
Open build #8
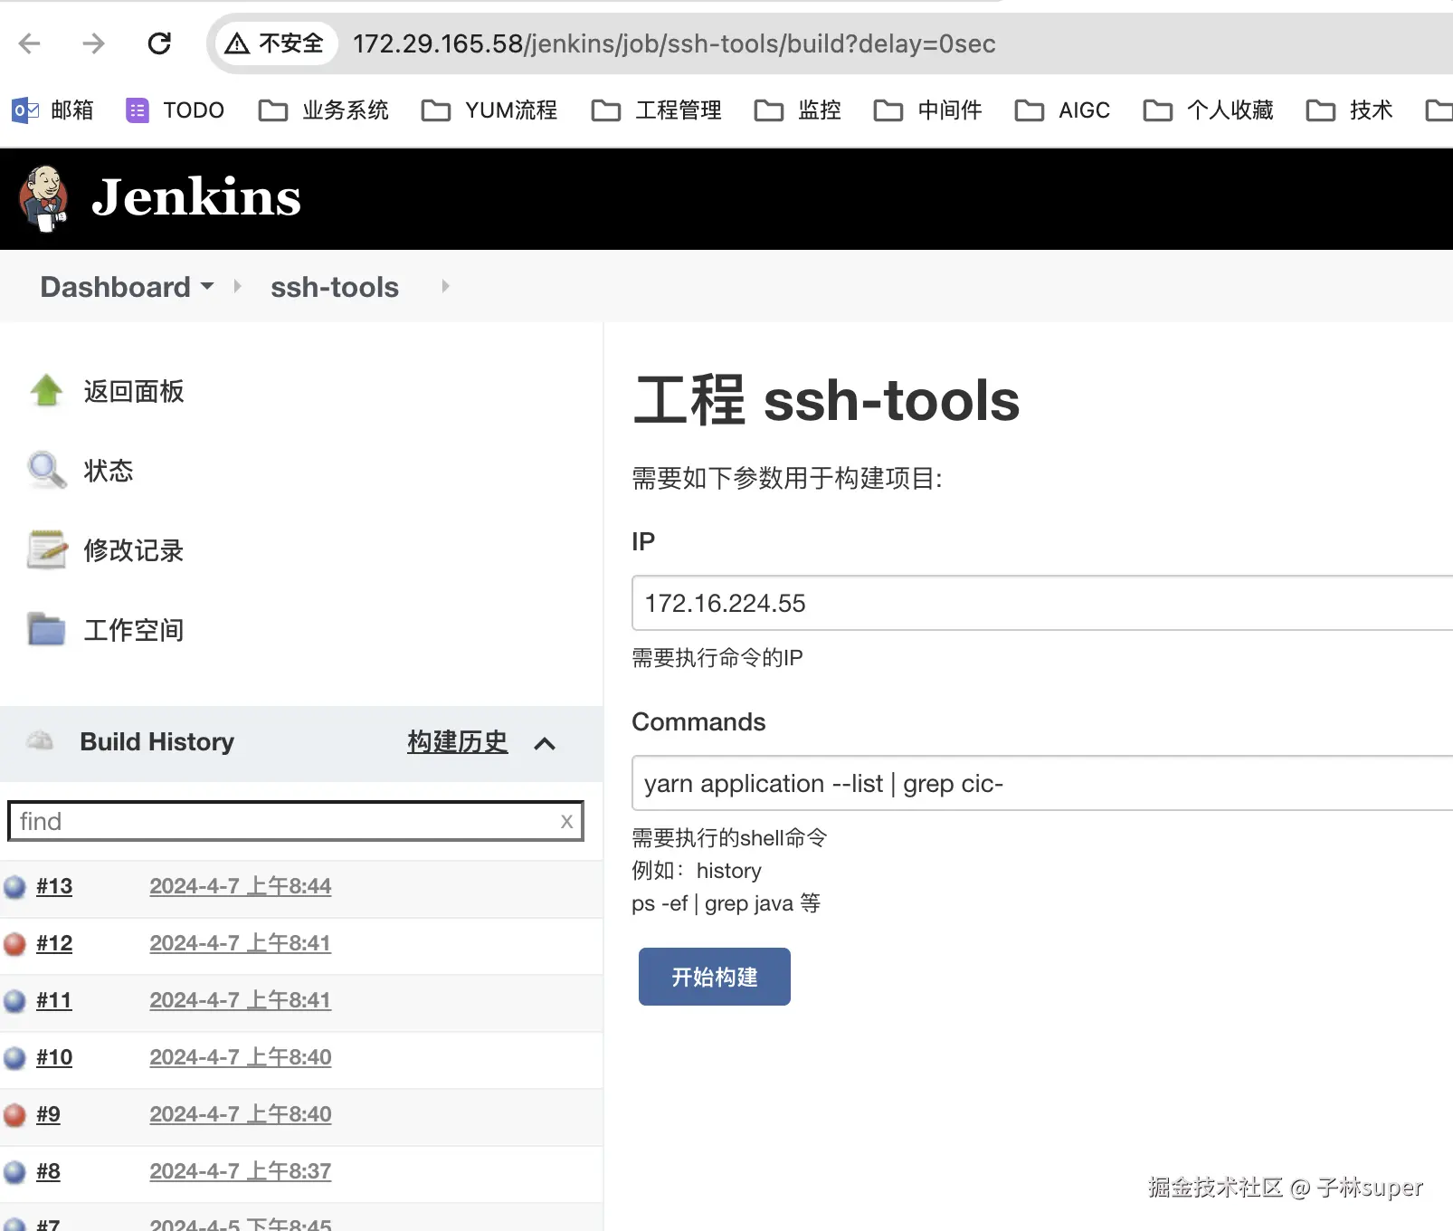tap(48, 1171)
